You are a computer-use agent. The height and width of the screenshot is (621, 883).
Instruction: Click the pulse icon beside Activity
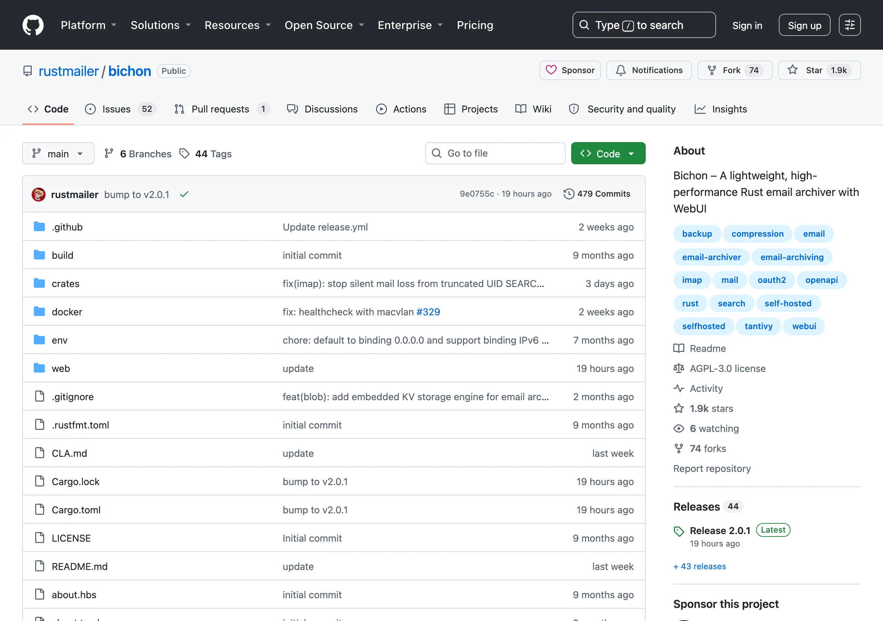pos(679,388)
